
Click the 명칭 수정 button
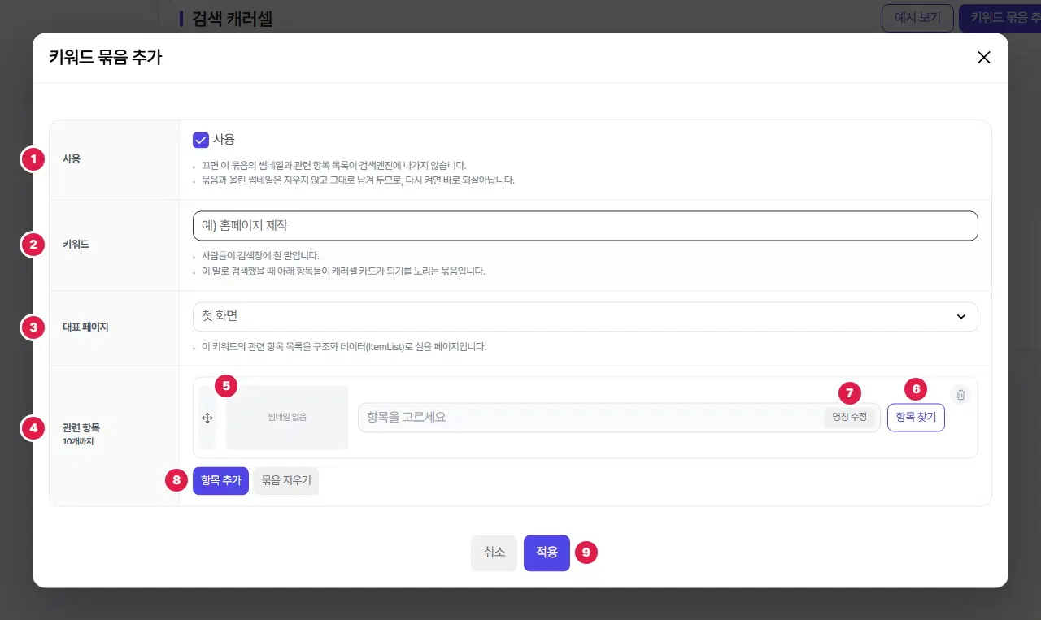[x=850, y=418]
